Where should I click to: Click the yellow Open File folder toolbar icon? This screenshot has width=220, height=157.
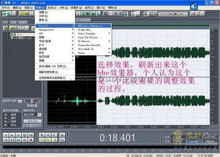pyautogui.click(x=26, y=14)
